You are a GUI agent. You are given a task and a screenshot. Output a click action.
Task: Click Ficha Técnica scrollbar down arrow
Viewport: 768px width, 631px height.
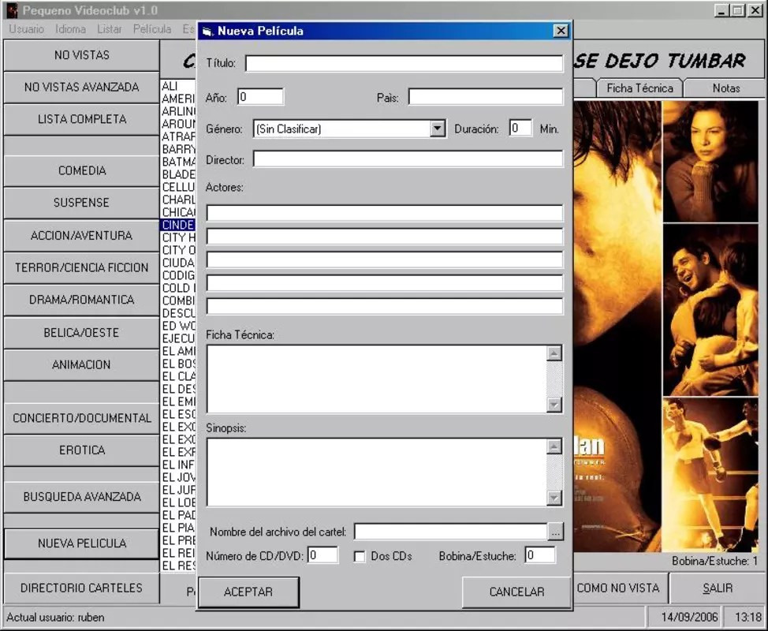554,405
